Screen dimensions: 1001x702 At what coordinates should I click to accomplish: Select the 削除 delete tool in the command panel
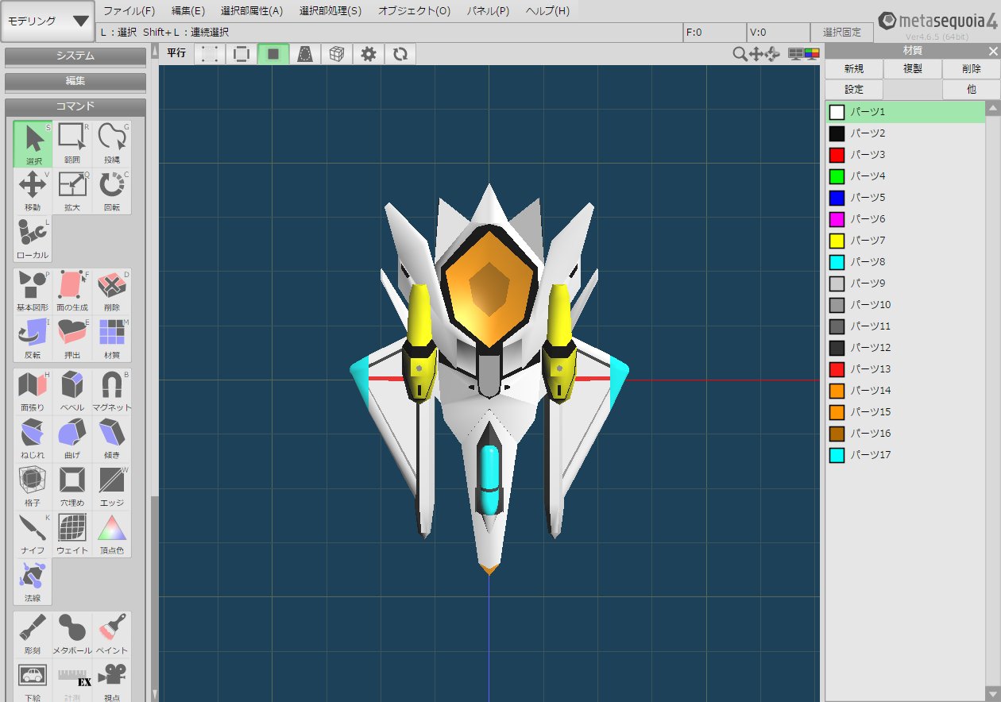[112, 291]
